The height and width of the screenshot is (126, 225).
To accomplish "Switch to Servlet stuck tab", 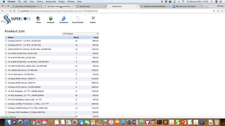I will (x=91, y=6).
